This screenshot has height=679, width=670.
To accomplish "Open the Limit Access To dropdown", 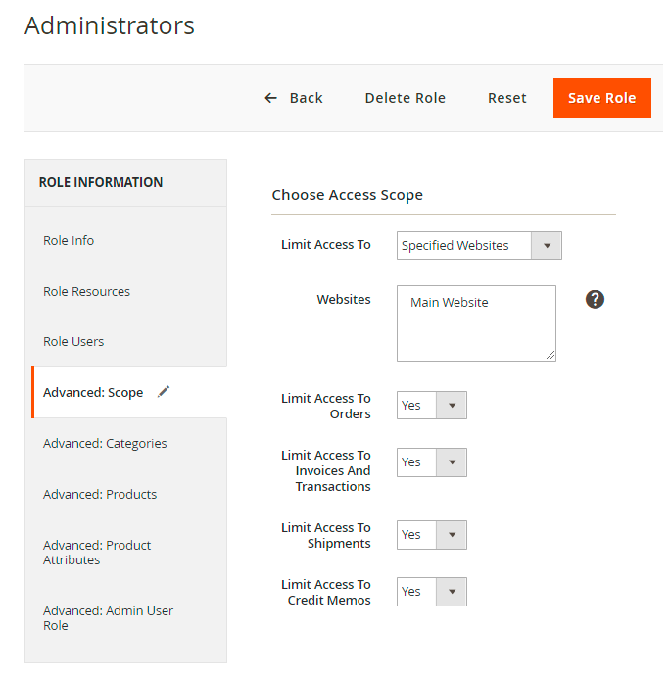I will click(x=479, y=246).
